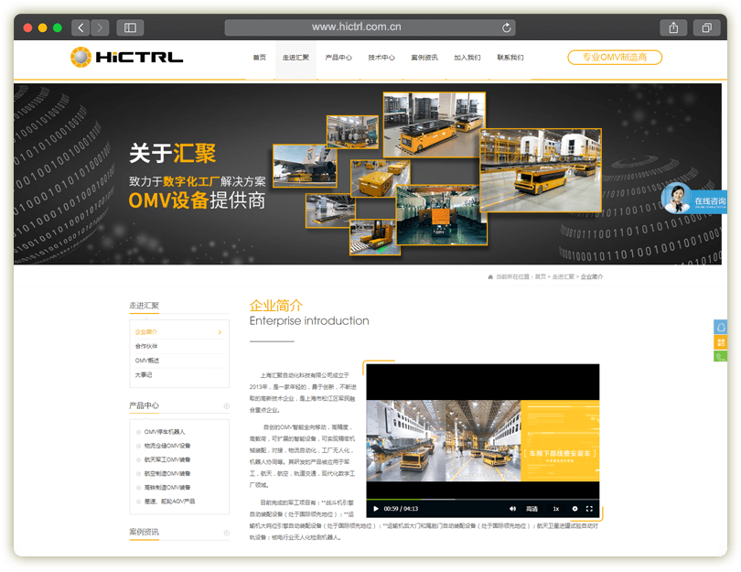The width and height of the screenshot is (741, 572).
Task: Open the 高清 video quality selector
Action: coord(532,508)
